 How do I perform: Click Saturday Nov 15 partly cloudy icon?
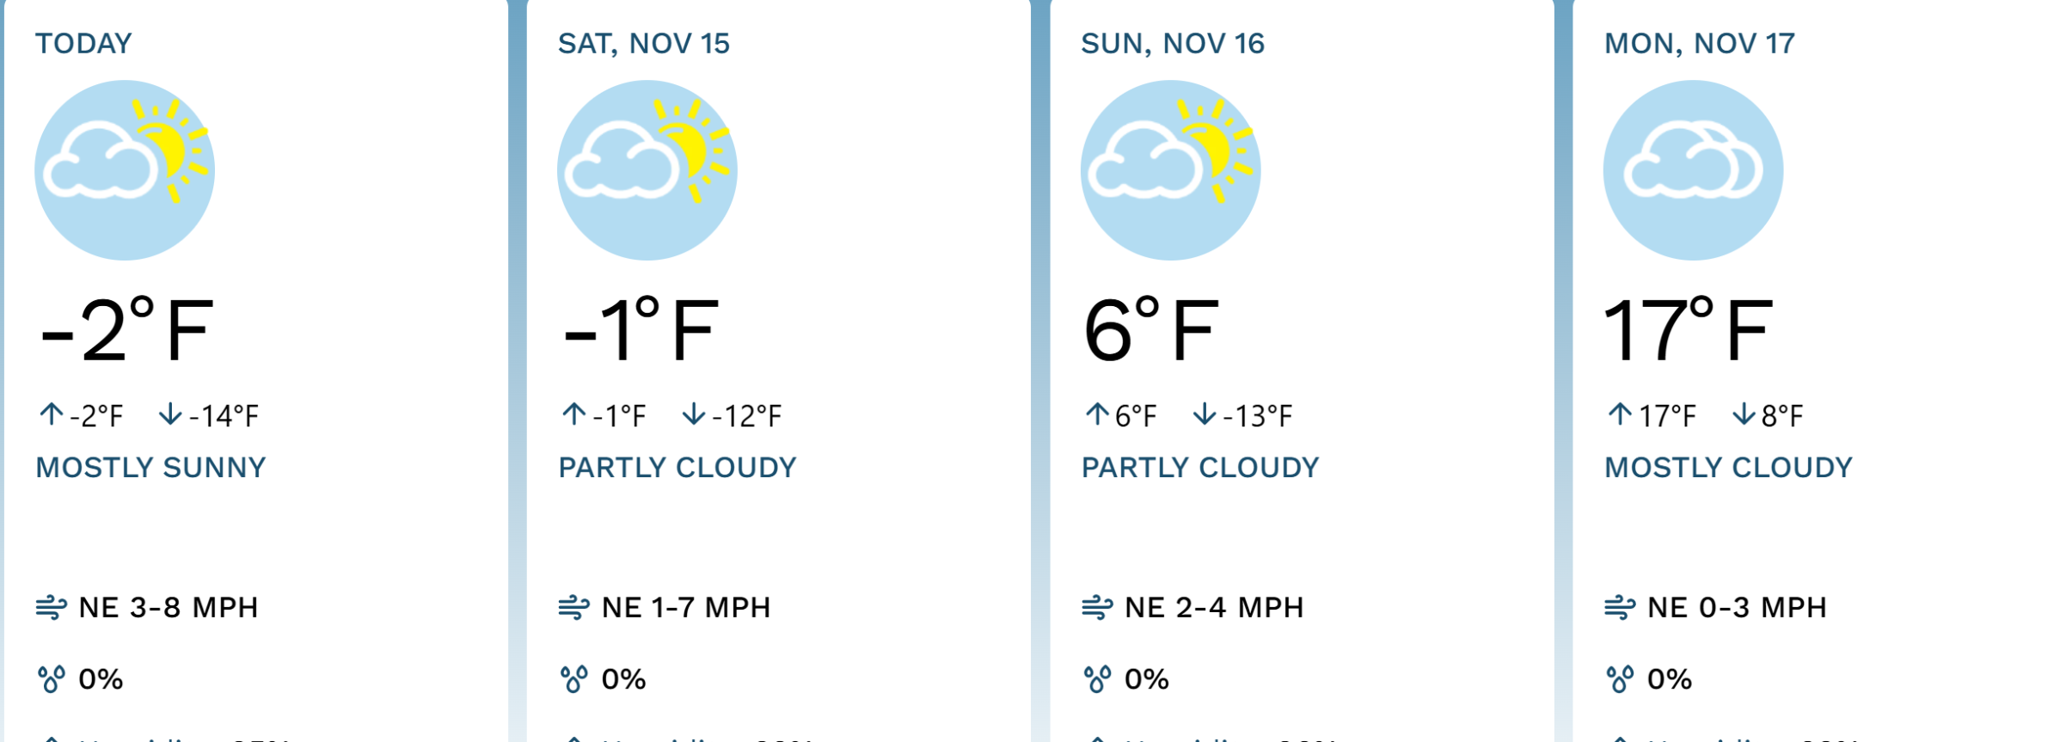point(647,170)
